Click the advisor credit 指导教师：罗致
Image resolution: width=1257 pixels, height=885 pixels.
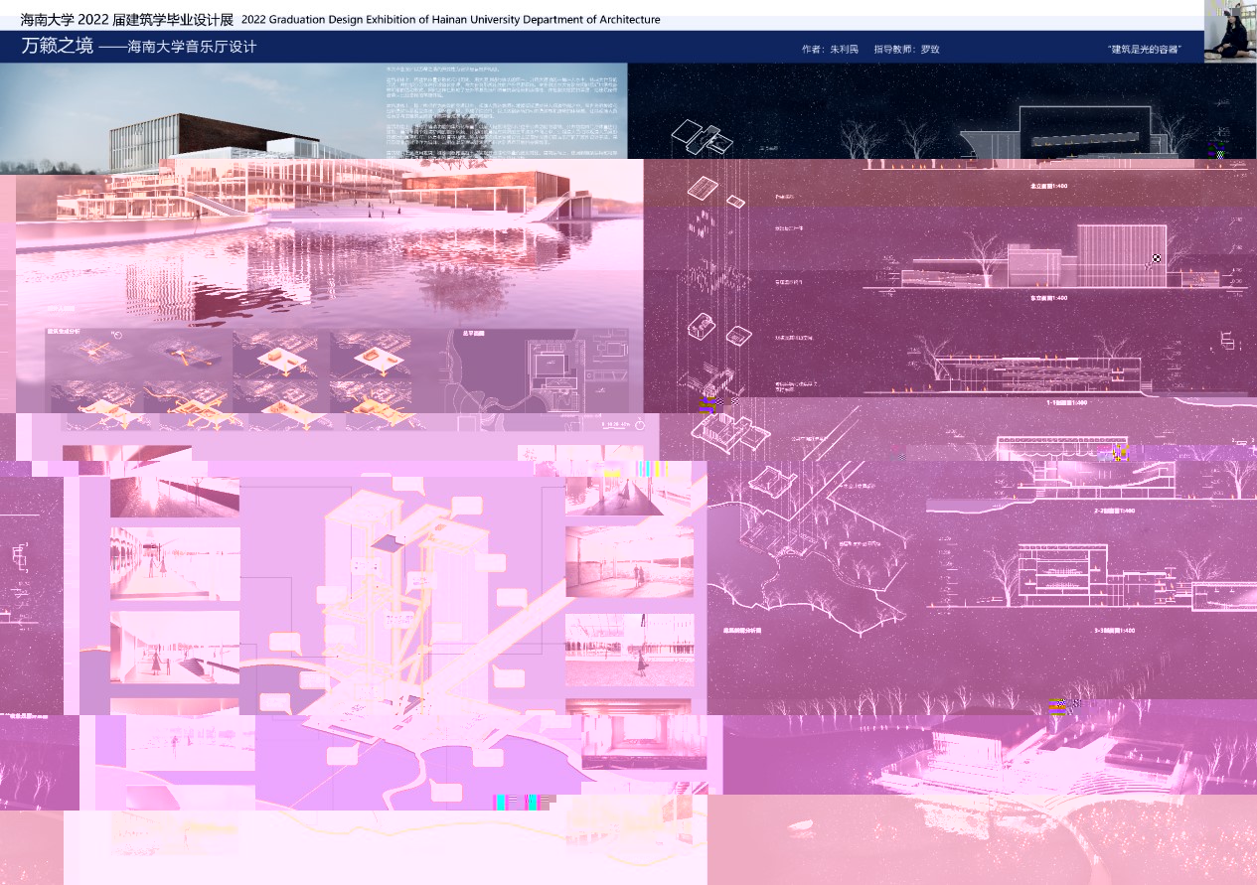907,49
